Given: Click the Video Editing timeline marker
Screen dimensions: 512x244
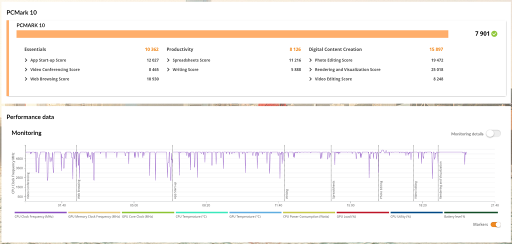Looking at the screenshot, I should pyautogui.click(x=416, y=191).
